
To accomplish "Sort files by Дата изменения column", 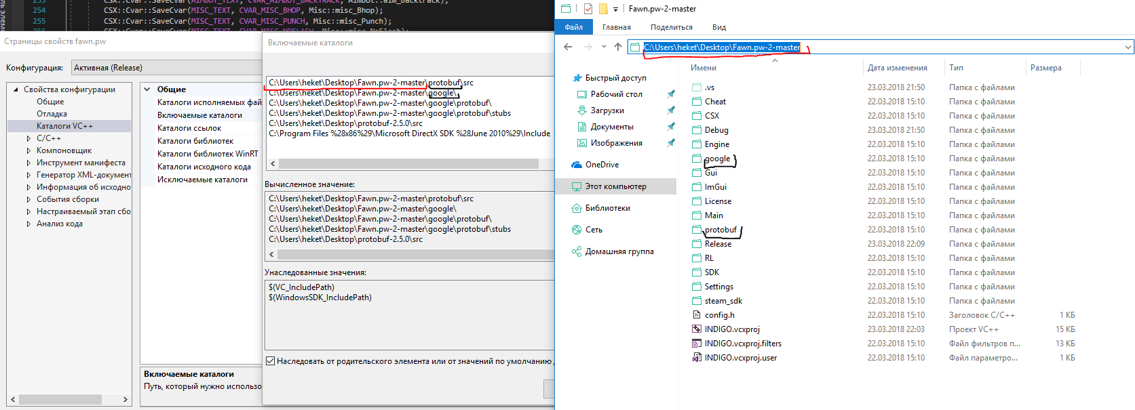I will (897, 68).
